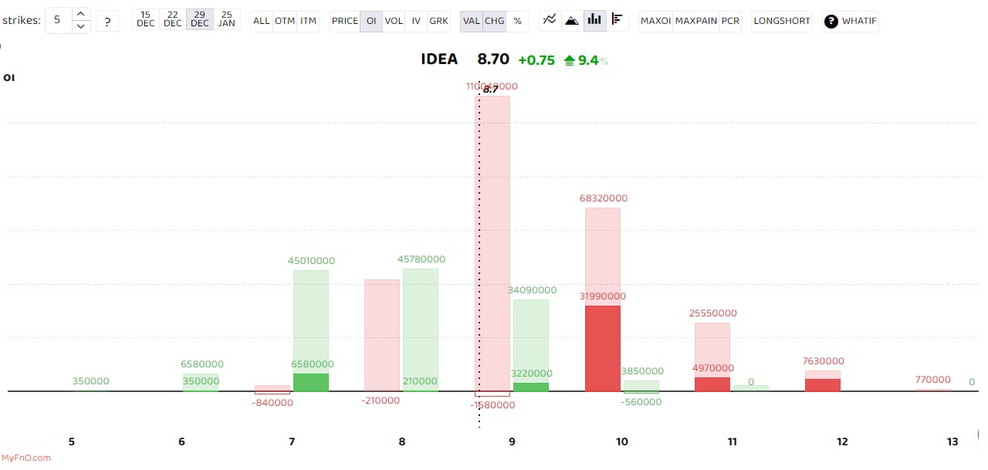Image resolution: width=988 pixels, height=470 pixels.
Task: Click the 7630000 value label
Action: click(823, 361)
